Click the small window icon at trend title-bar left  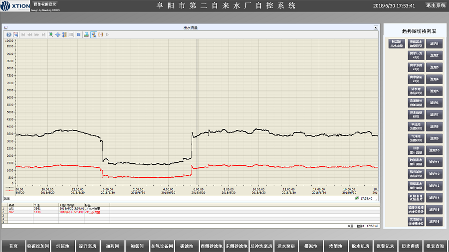[5, 28]
